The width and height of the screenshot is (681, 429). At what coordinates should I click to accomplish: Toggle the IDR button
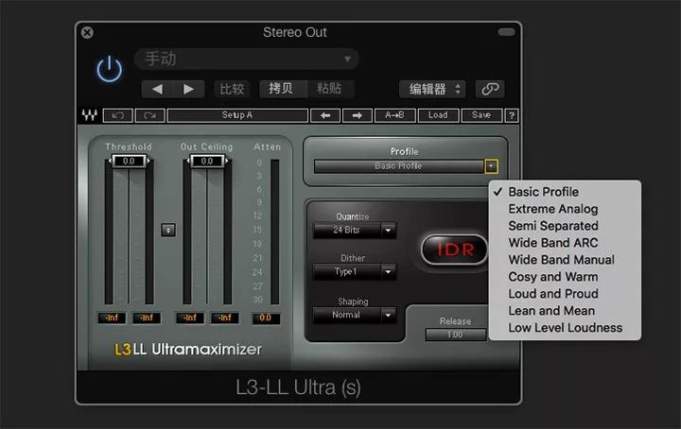tap(454, 249)
